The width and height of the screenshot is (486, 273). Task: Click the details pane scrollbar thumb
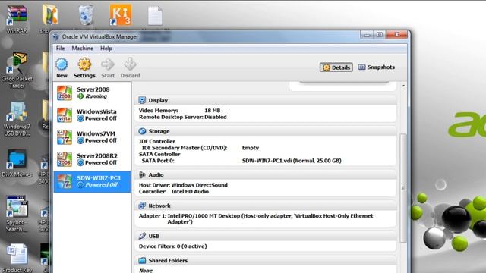click(x=403, y=188)
